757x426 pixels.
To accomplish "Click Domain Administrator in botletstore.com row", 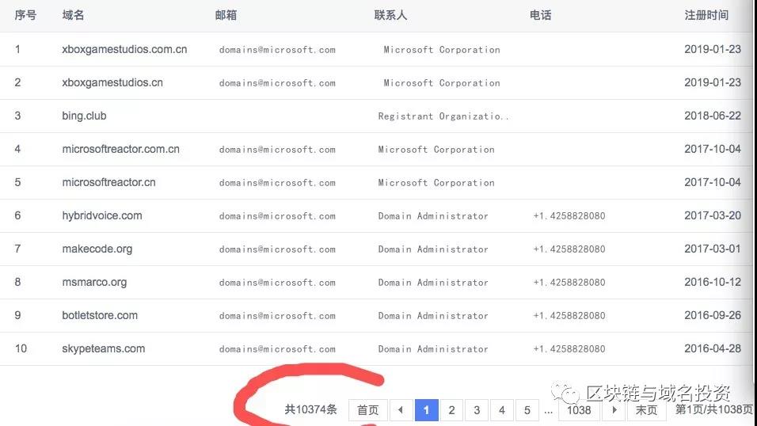I will 433,316.
